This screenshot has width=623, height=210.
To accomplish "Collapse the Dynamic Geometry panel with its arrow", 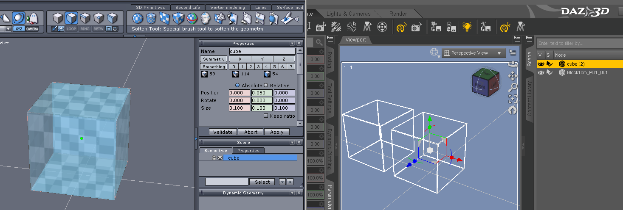I will (292, 193).
